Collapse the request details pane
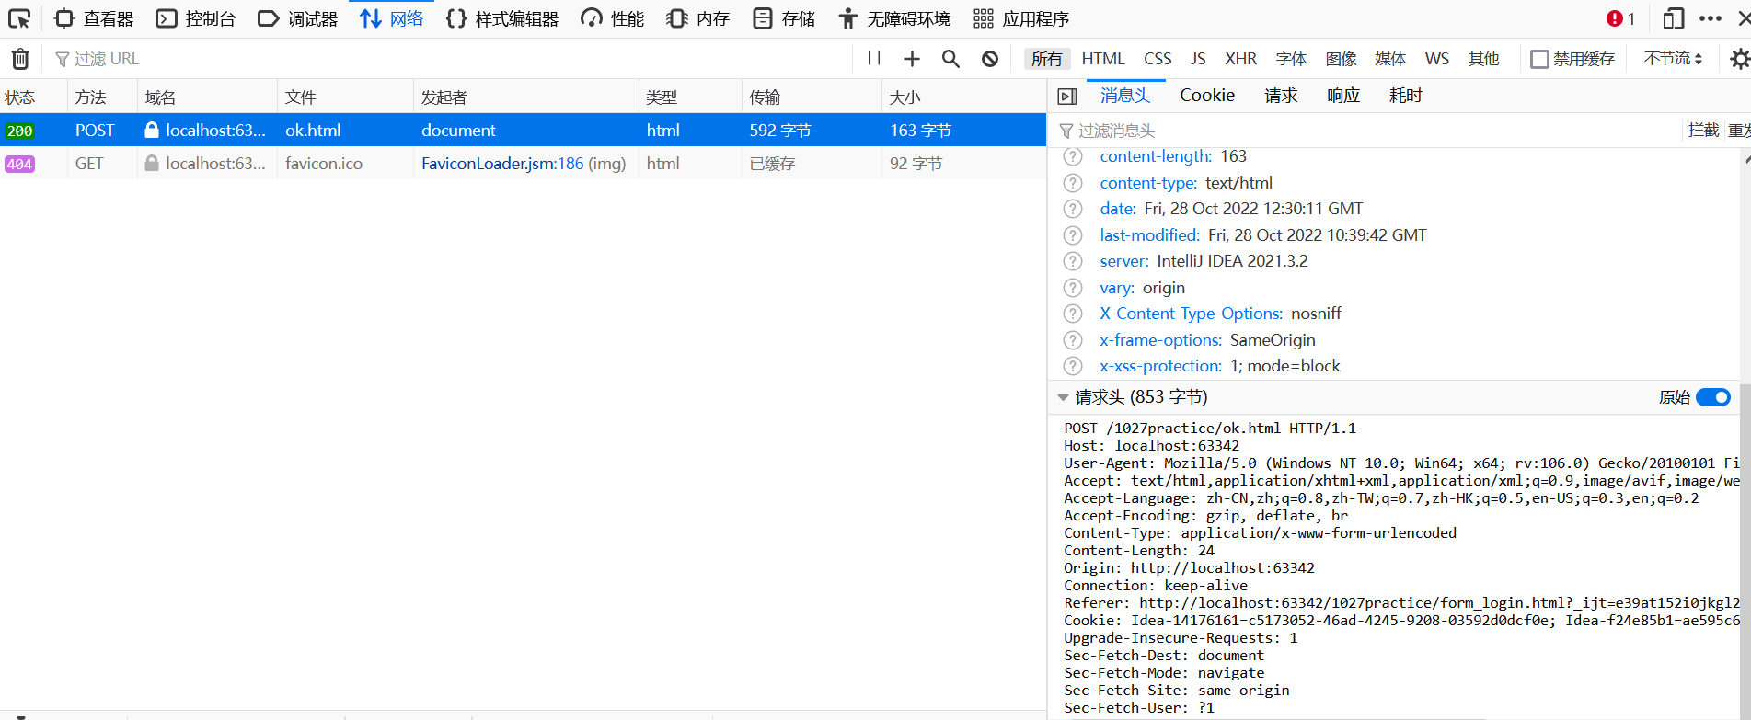The height and width of the screenshot is (720, 1751). click(x=1067, y=97)
